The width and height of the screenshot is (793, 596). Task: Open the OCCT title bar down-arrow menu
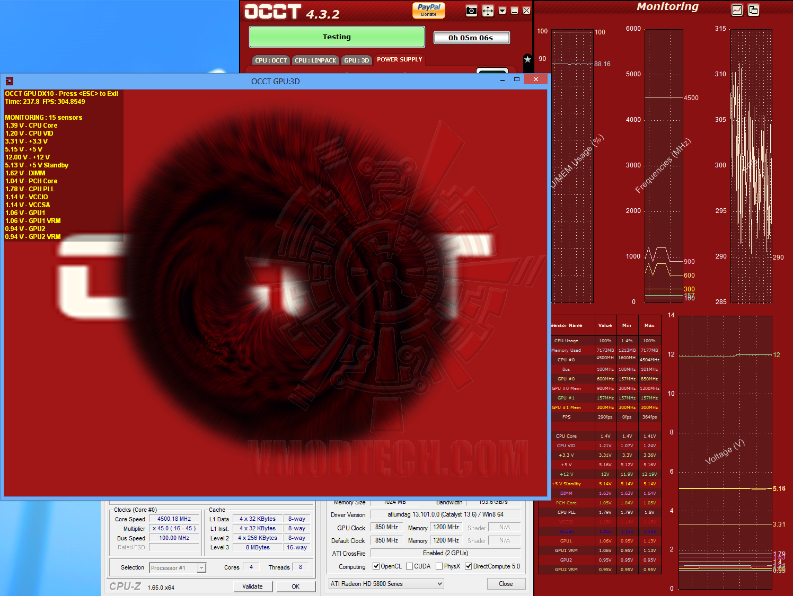[x=502, y=11]
